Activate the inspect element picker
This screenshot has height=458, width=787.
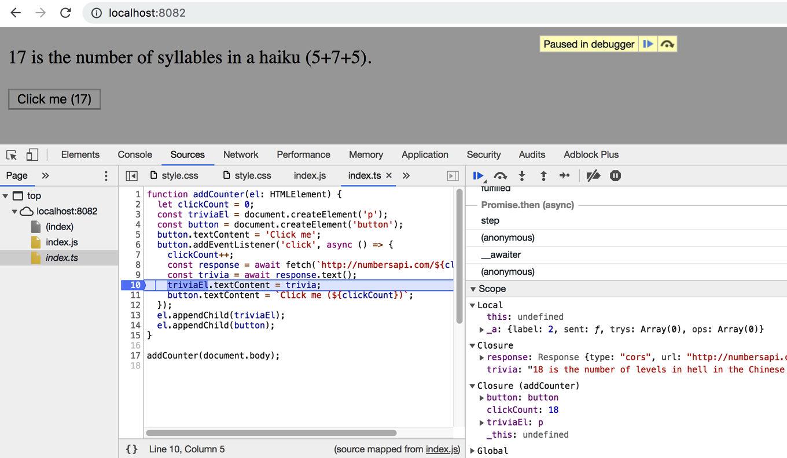pyautogui.click(x=12, y=154)
